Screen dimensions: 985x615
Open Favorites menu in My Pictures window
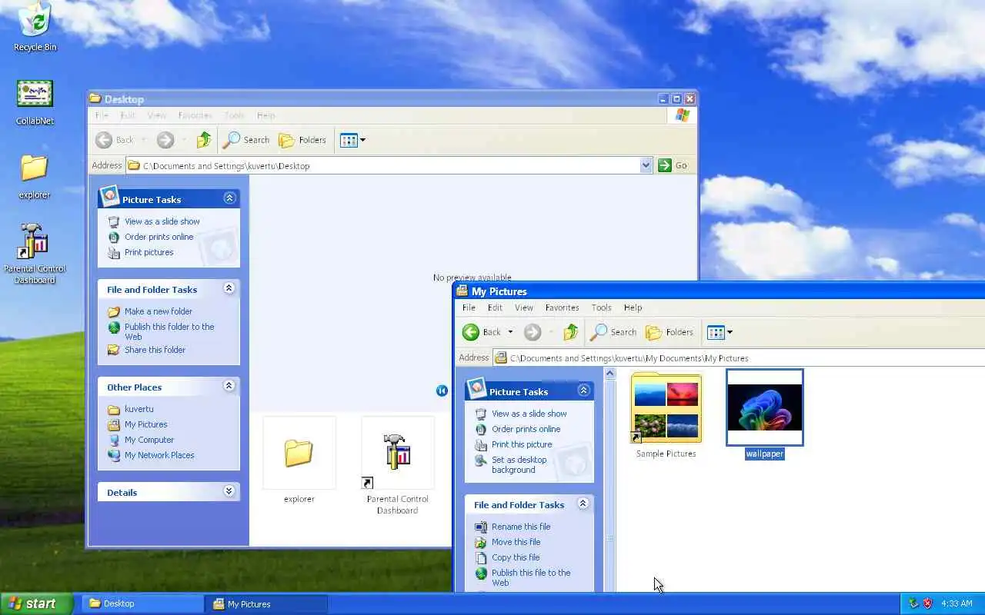tap(562, 307)
